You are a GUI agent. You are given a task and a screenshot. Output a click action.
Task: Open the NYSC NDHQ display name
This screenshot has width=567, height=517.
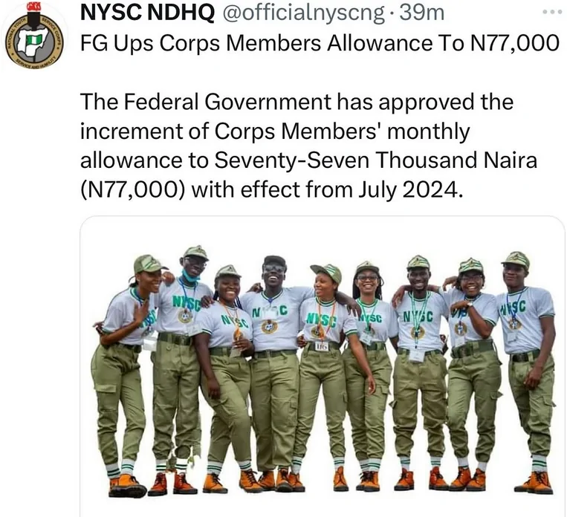pos(148,13)
